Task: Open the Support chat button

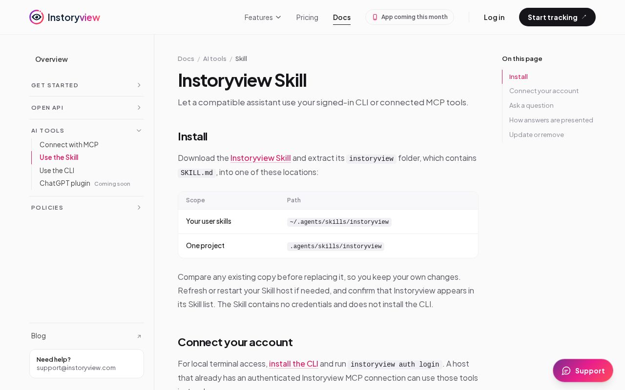Action: tap(583, 370)
